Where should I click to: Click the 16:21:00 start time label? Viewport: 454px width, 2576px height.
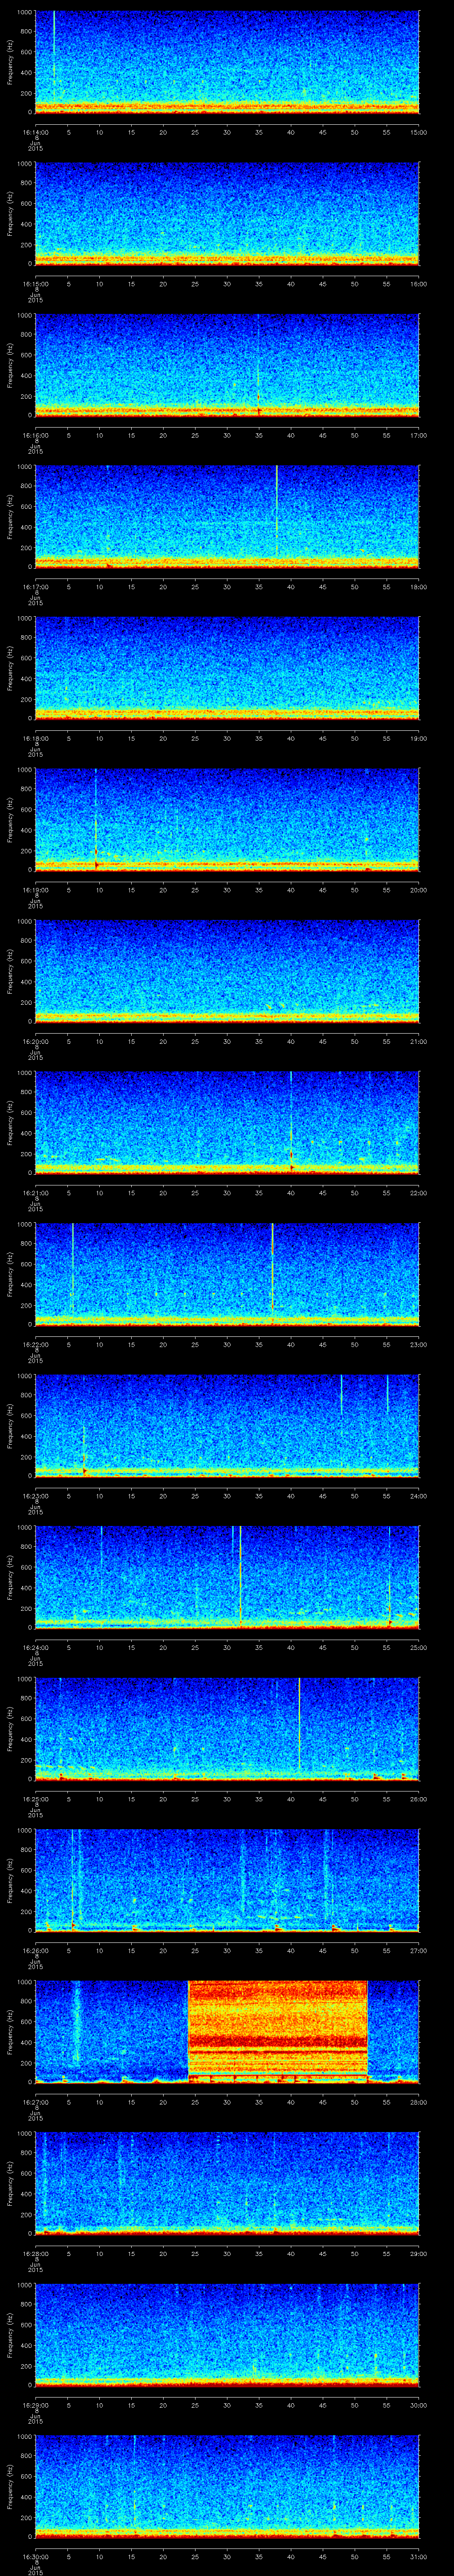35,1193
